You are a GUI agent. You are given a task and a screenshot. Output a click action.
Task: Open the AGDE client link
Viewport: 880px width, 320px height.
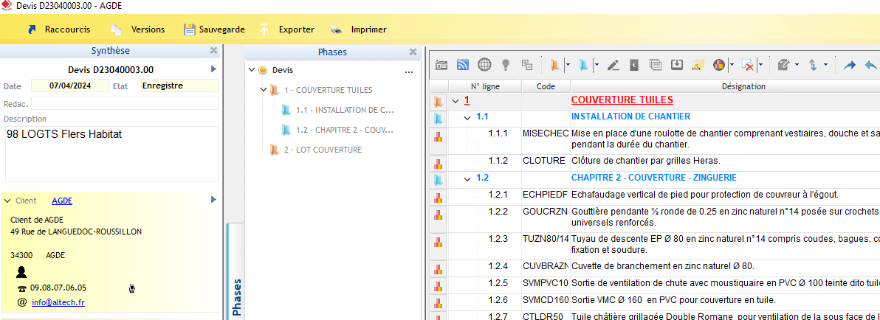tap(62, 201)
